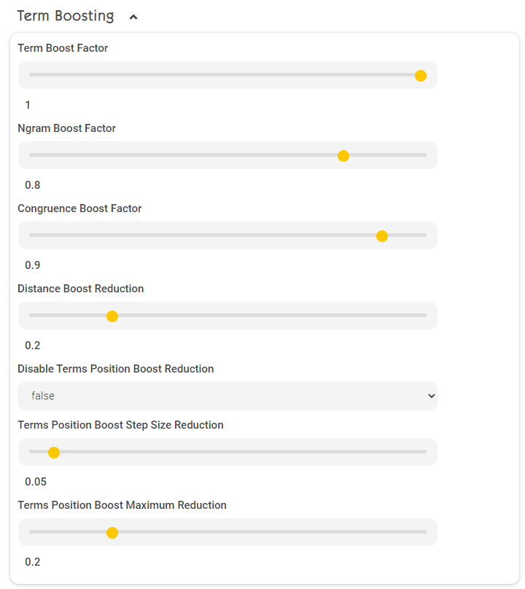Click the dropdown arrow beside false

(432, 396)
